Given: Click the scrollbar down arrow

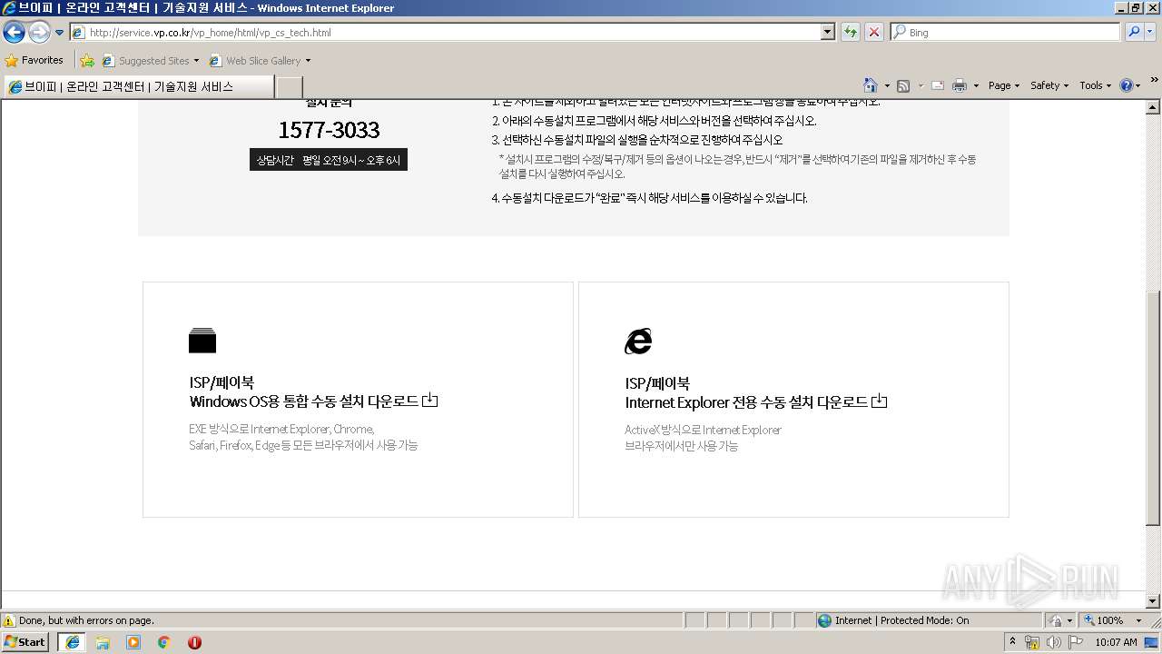Looking at the screenshot, I should [x=1153, y=601].
